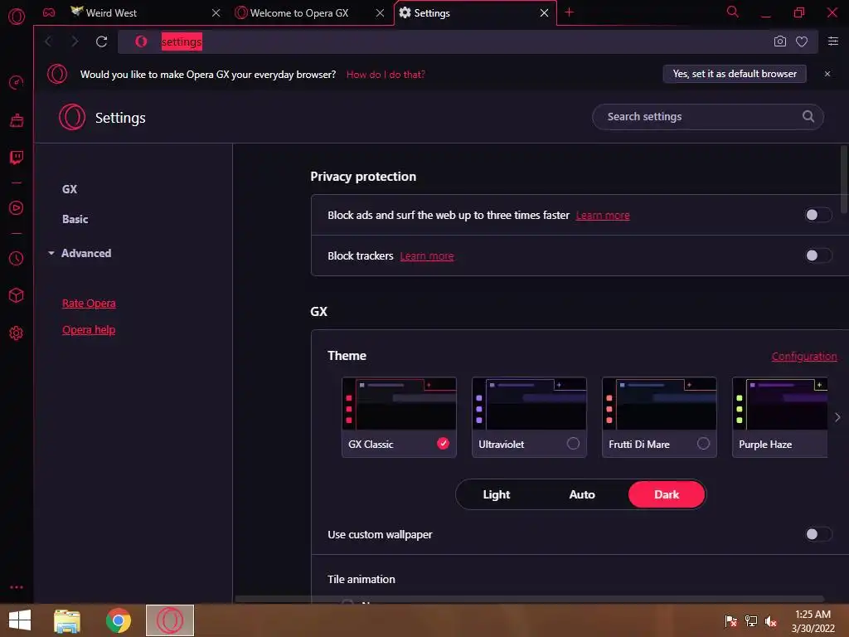
Task: Go back with the back arrow
Action: (48, 41)
